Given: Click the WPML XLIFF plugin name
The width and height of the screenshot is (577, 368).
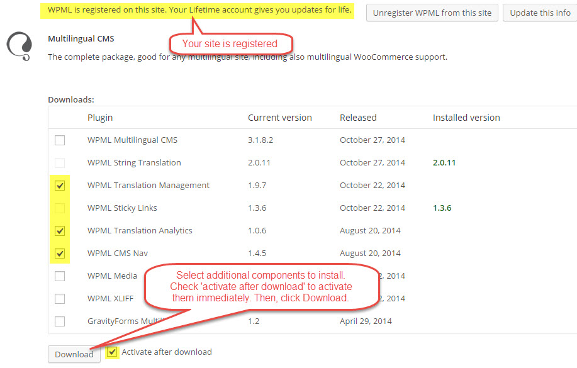Looking at the screenshot, I should coord(110,298).
